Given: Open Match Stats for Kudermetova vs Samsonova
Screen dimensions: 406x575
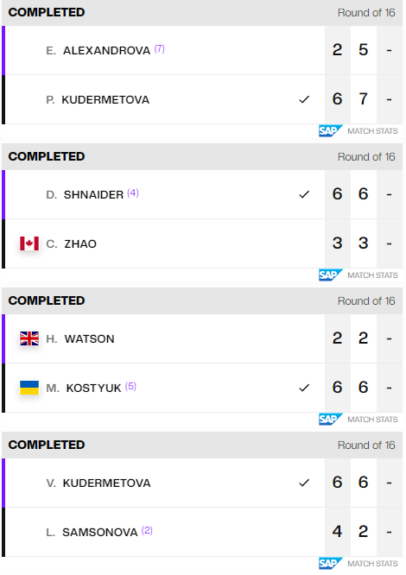Looking at the screenshot, I should pos(372,564).
